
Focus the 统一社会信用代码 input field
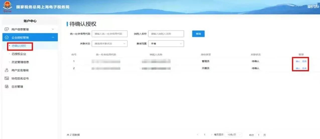click(110, 34)
